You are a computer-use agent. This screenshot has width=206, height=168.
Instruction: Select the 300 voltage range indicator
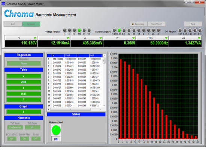click(x=84, y=30)
